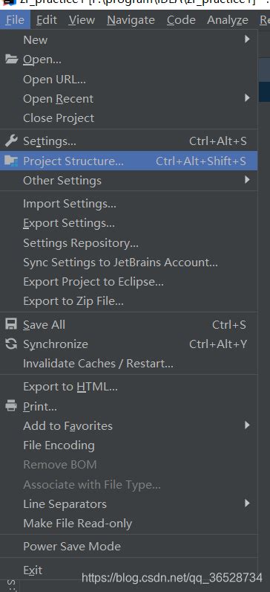Click the Project Structure folder icon

[x=11, y=161]
